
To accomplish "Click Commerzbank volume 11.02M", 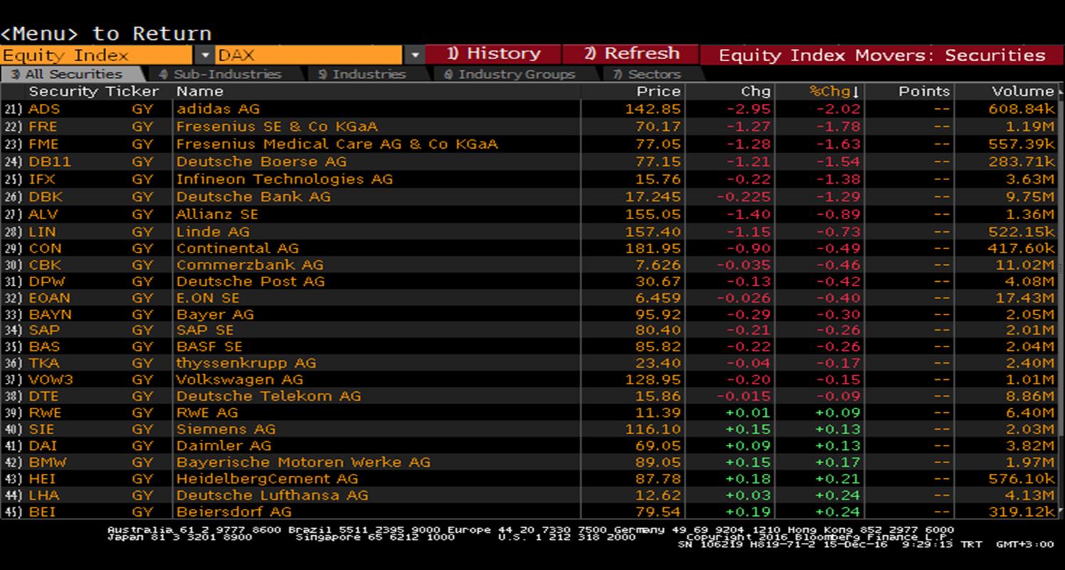I will pyautogui.click(x=1026, y=265).
